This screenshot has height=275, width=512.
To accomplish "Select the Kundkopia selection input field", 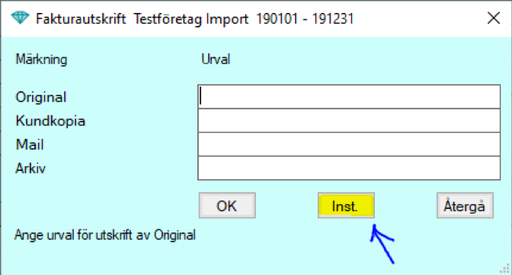I will (349, 121).
